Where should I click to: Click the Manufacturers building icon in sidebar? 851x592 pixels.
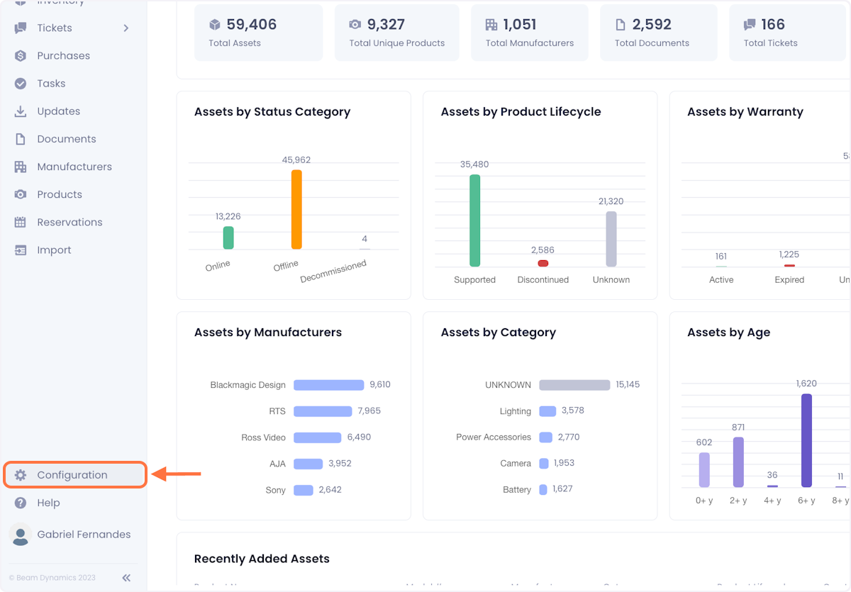(21, 167)
